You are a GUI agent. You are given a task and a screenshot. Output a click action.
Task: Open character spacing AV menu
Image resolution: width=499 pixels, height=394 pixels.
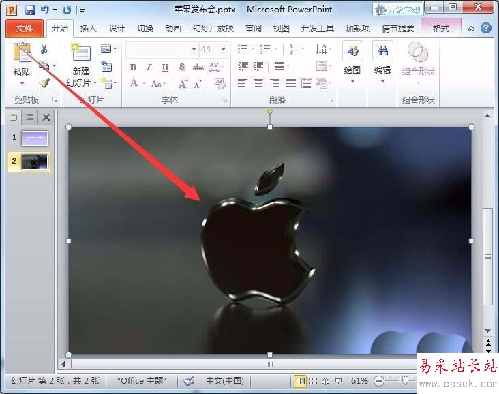(x=216, y=67)
